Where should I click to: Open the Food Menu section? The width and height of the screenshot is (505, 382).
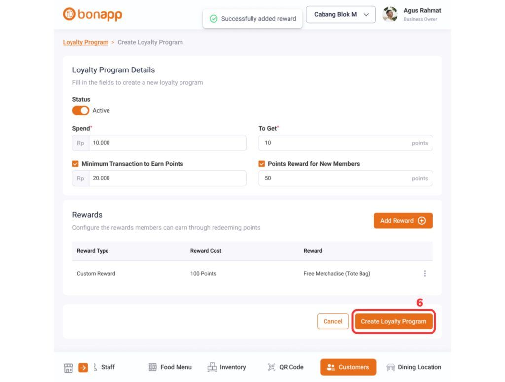tap(170, 367)
